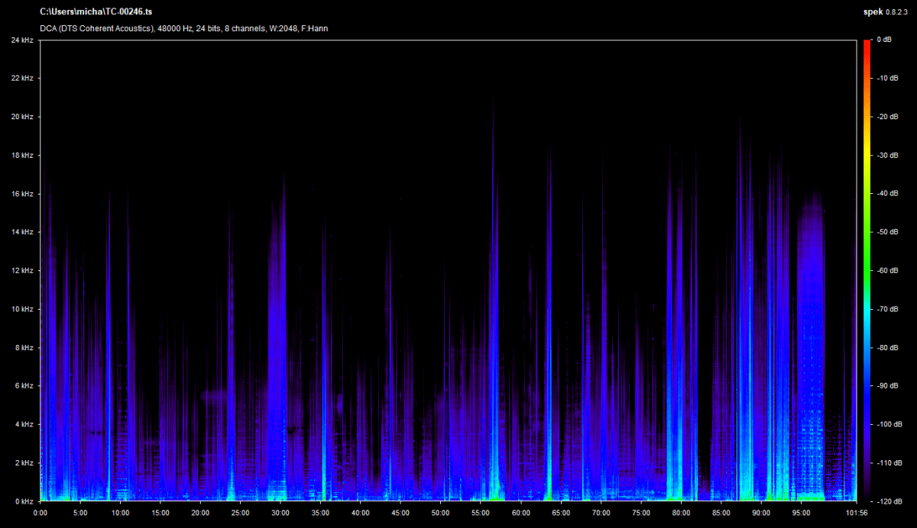Click the 85:00 time axis label
Screen dimensions: 917x528
point(721,513)
